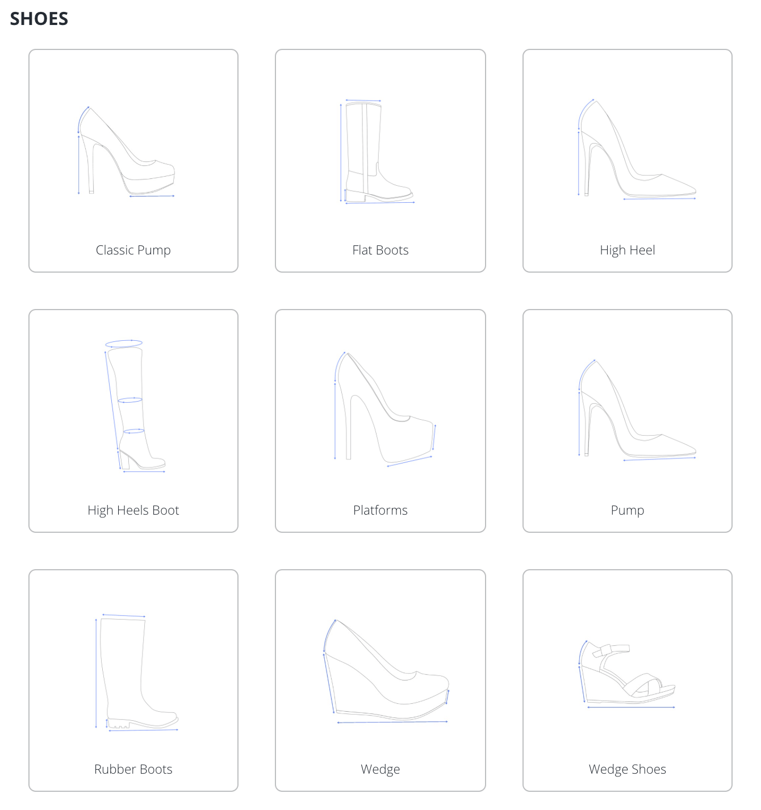The width and height of the screenshot is (761, 810).
Task: Select the "Wedge Shoes" label text
Action: [x=628, y=770]
